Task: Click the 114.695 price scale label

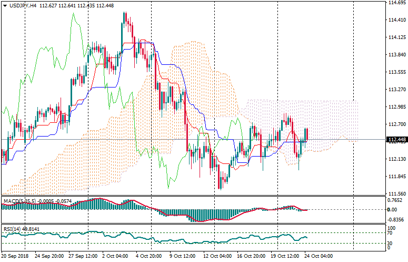Action: click(x=395, y=3)
